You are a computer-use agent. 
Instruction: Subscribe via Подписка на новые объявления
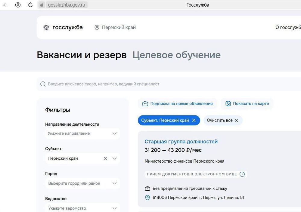177,104
